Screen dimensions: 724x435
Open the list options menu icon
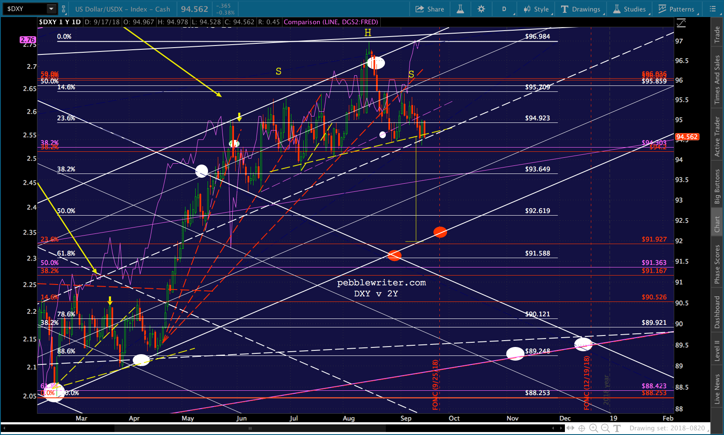point(713,9)
